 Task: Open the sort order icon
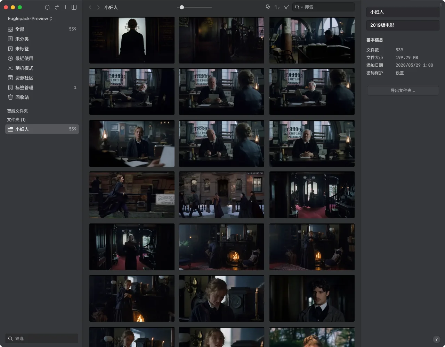click(x=277, y=7)
